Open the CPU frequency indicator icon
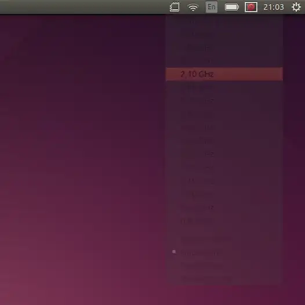Screen dimensions: 305x305 pyautogui.click(x=175, y=7)
